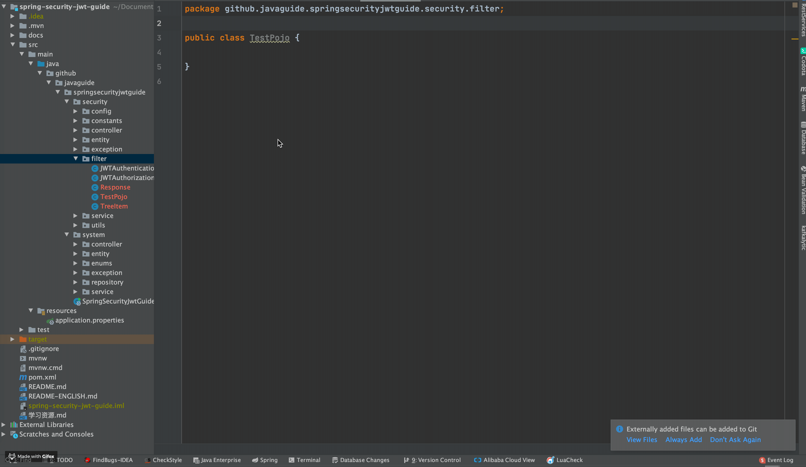Open the application.properties file icon
The width and height of the screenshot is (806, 467).
click(50, 321)
